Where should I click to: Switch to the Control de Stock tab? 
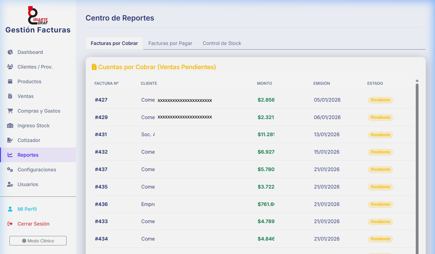(x=222, y=43)
